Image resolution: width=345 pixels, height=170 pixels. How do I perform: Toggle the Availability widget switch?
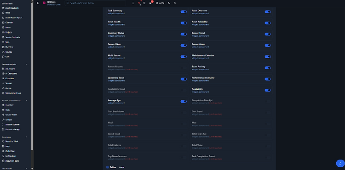(x=268, y=90)
